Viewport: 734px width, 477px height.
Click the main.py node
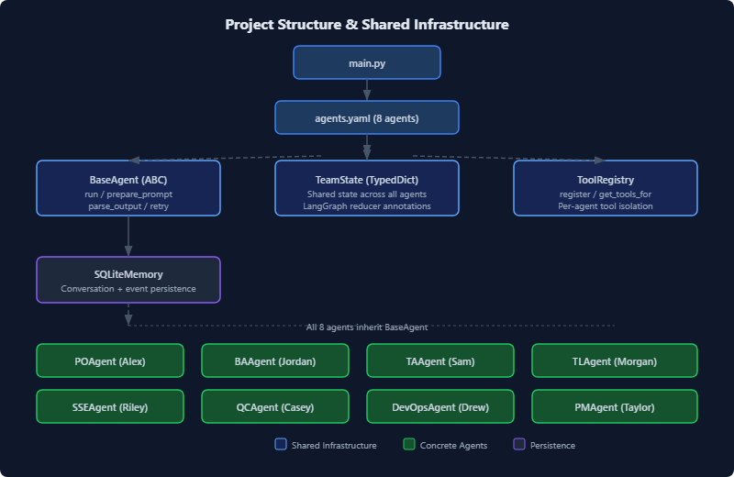[x=366, y=62]
